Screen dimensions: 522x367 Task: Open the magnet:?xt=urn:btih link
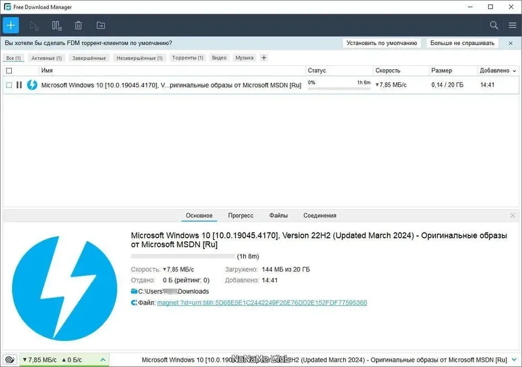262,302
